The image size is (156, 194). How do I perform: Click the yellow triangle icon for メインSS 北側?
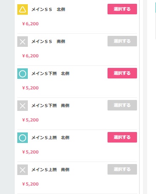[x=22, y=9]
